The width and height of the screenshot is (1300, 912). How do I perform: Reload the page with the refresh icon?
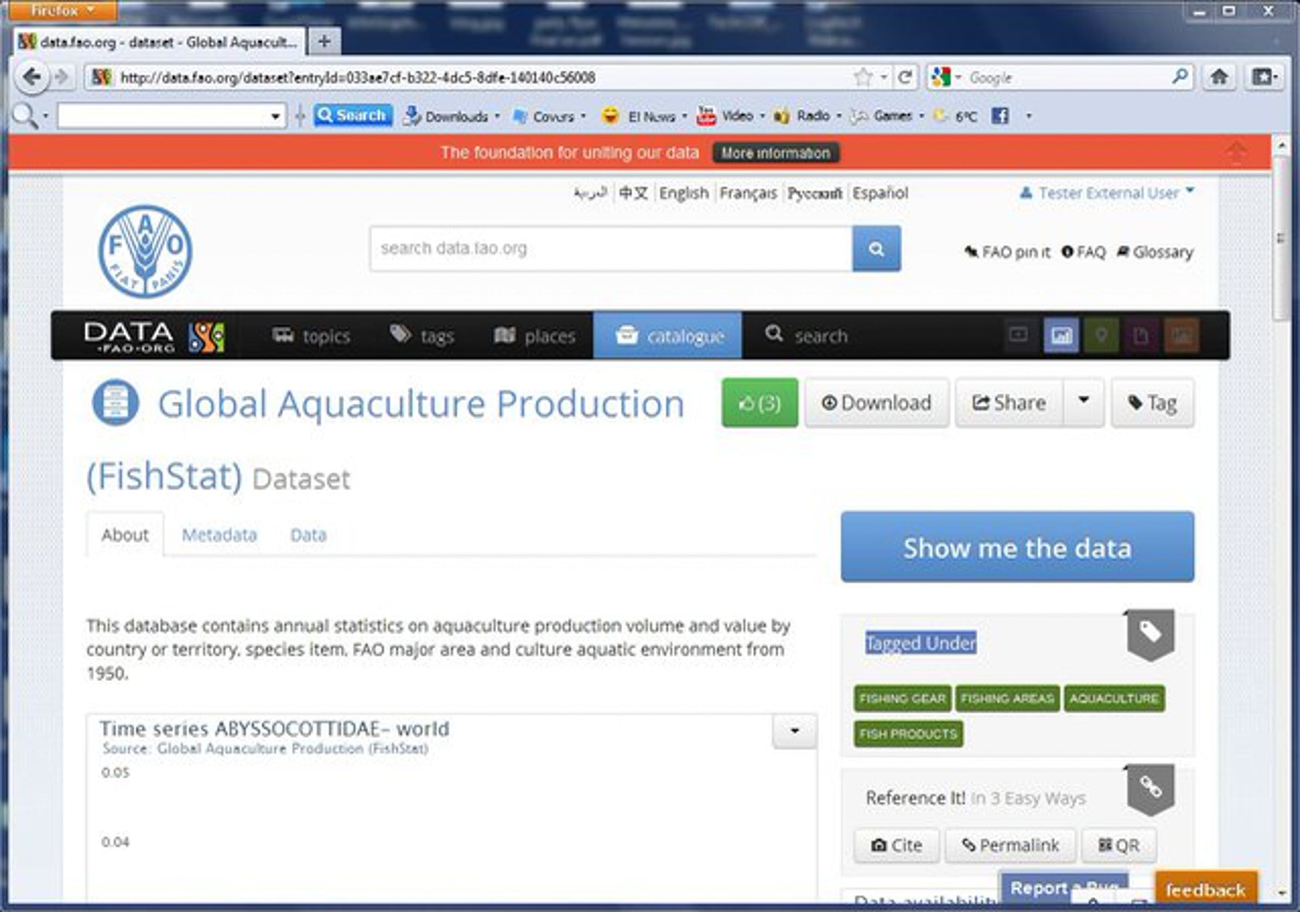[905, 77]
